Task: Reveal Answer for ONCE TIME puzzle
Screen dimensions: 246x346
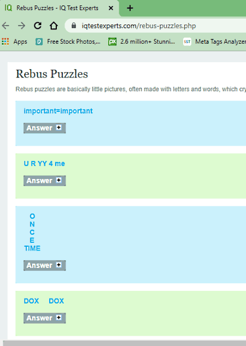Action: click(45, 265)
